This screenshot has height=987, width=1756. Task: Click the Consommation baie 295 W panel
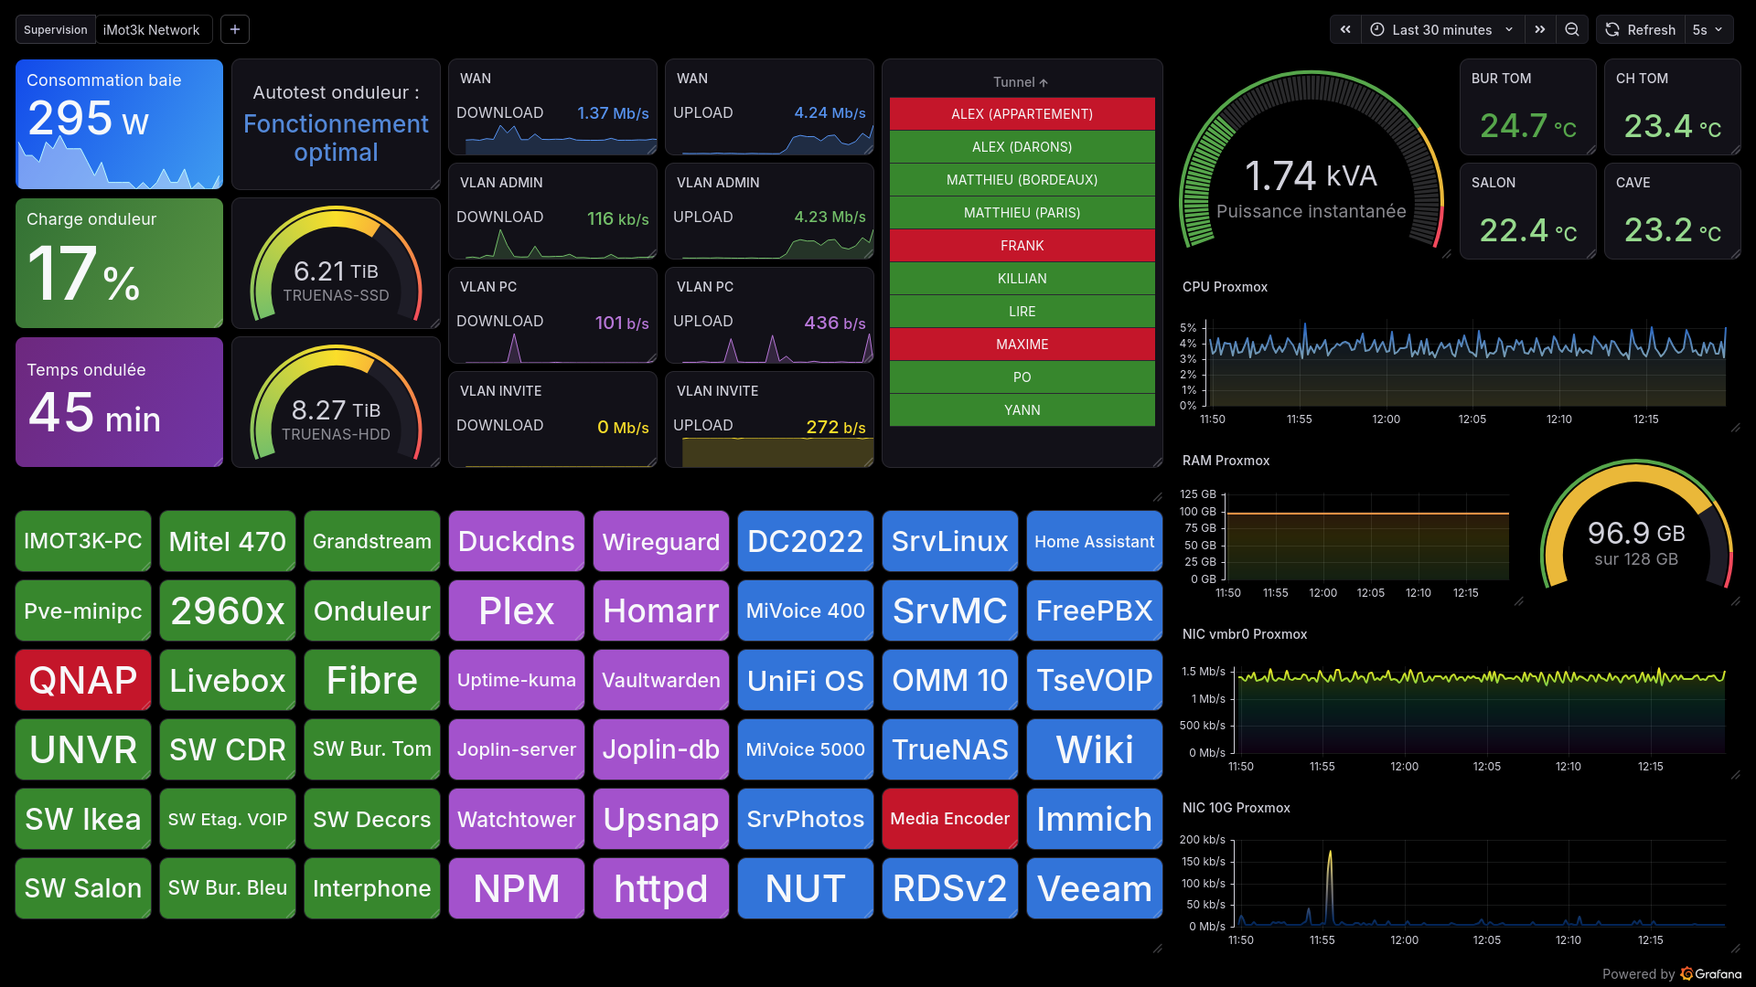pyautogui.click(x=119, y=124)
